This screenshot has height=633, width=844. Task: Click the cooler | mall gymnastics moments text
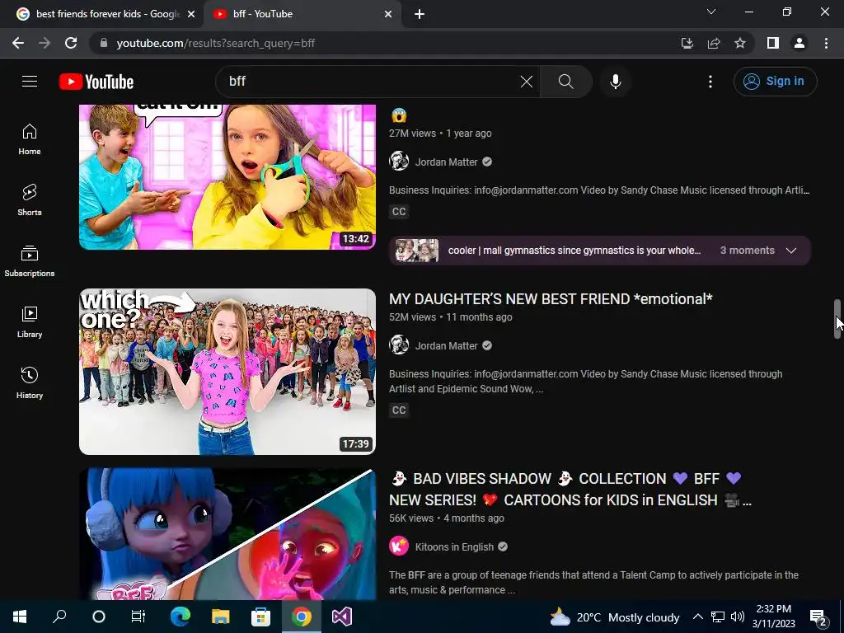click(x=574, y=251)
